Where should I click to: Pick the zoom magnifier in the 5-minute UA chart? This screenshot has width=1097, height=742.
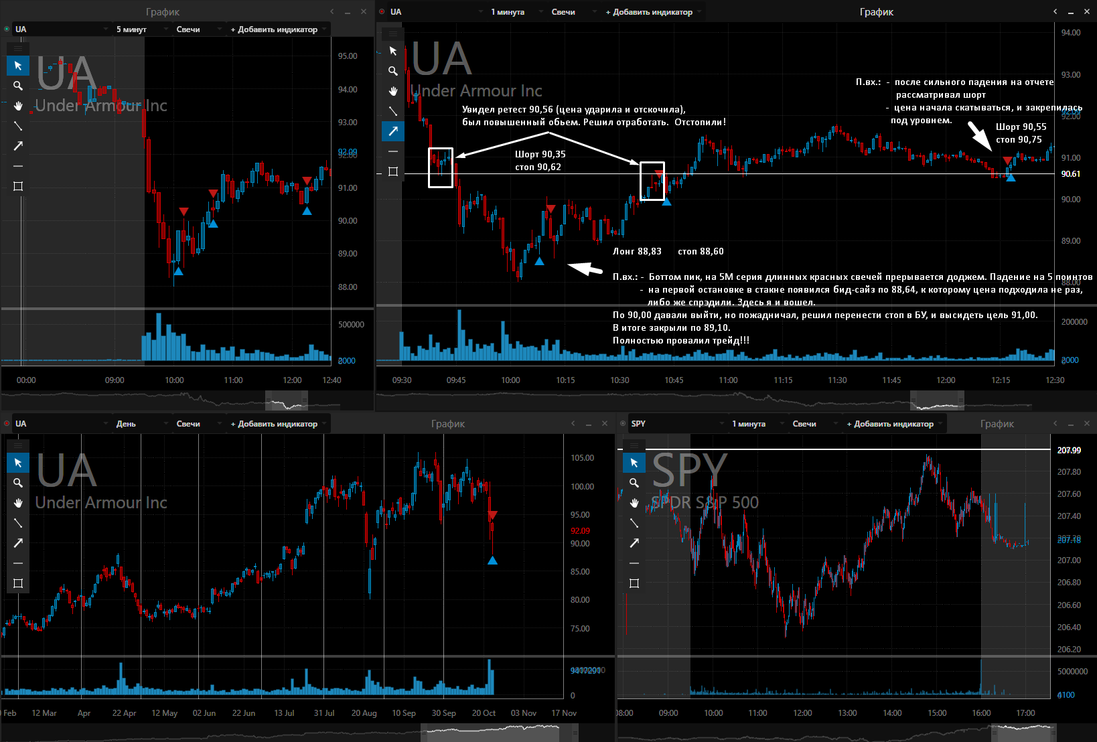pos(18,86)
